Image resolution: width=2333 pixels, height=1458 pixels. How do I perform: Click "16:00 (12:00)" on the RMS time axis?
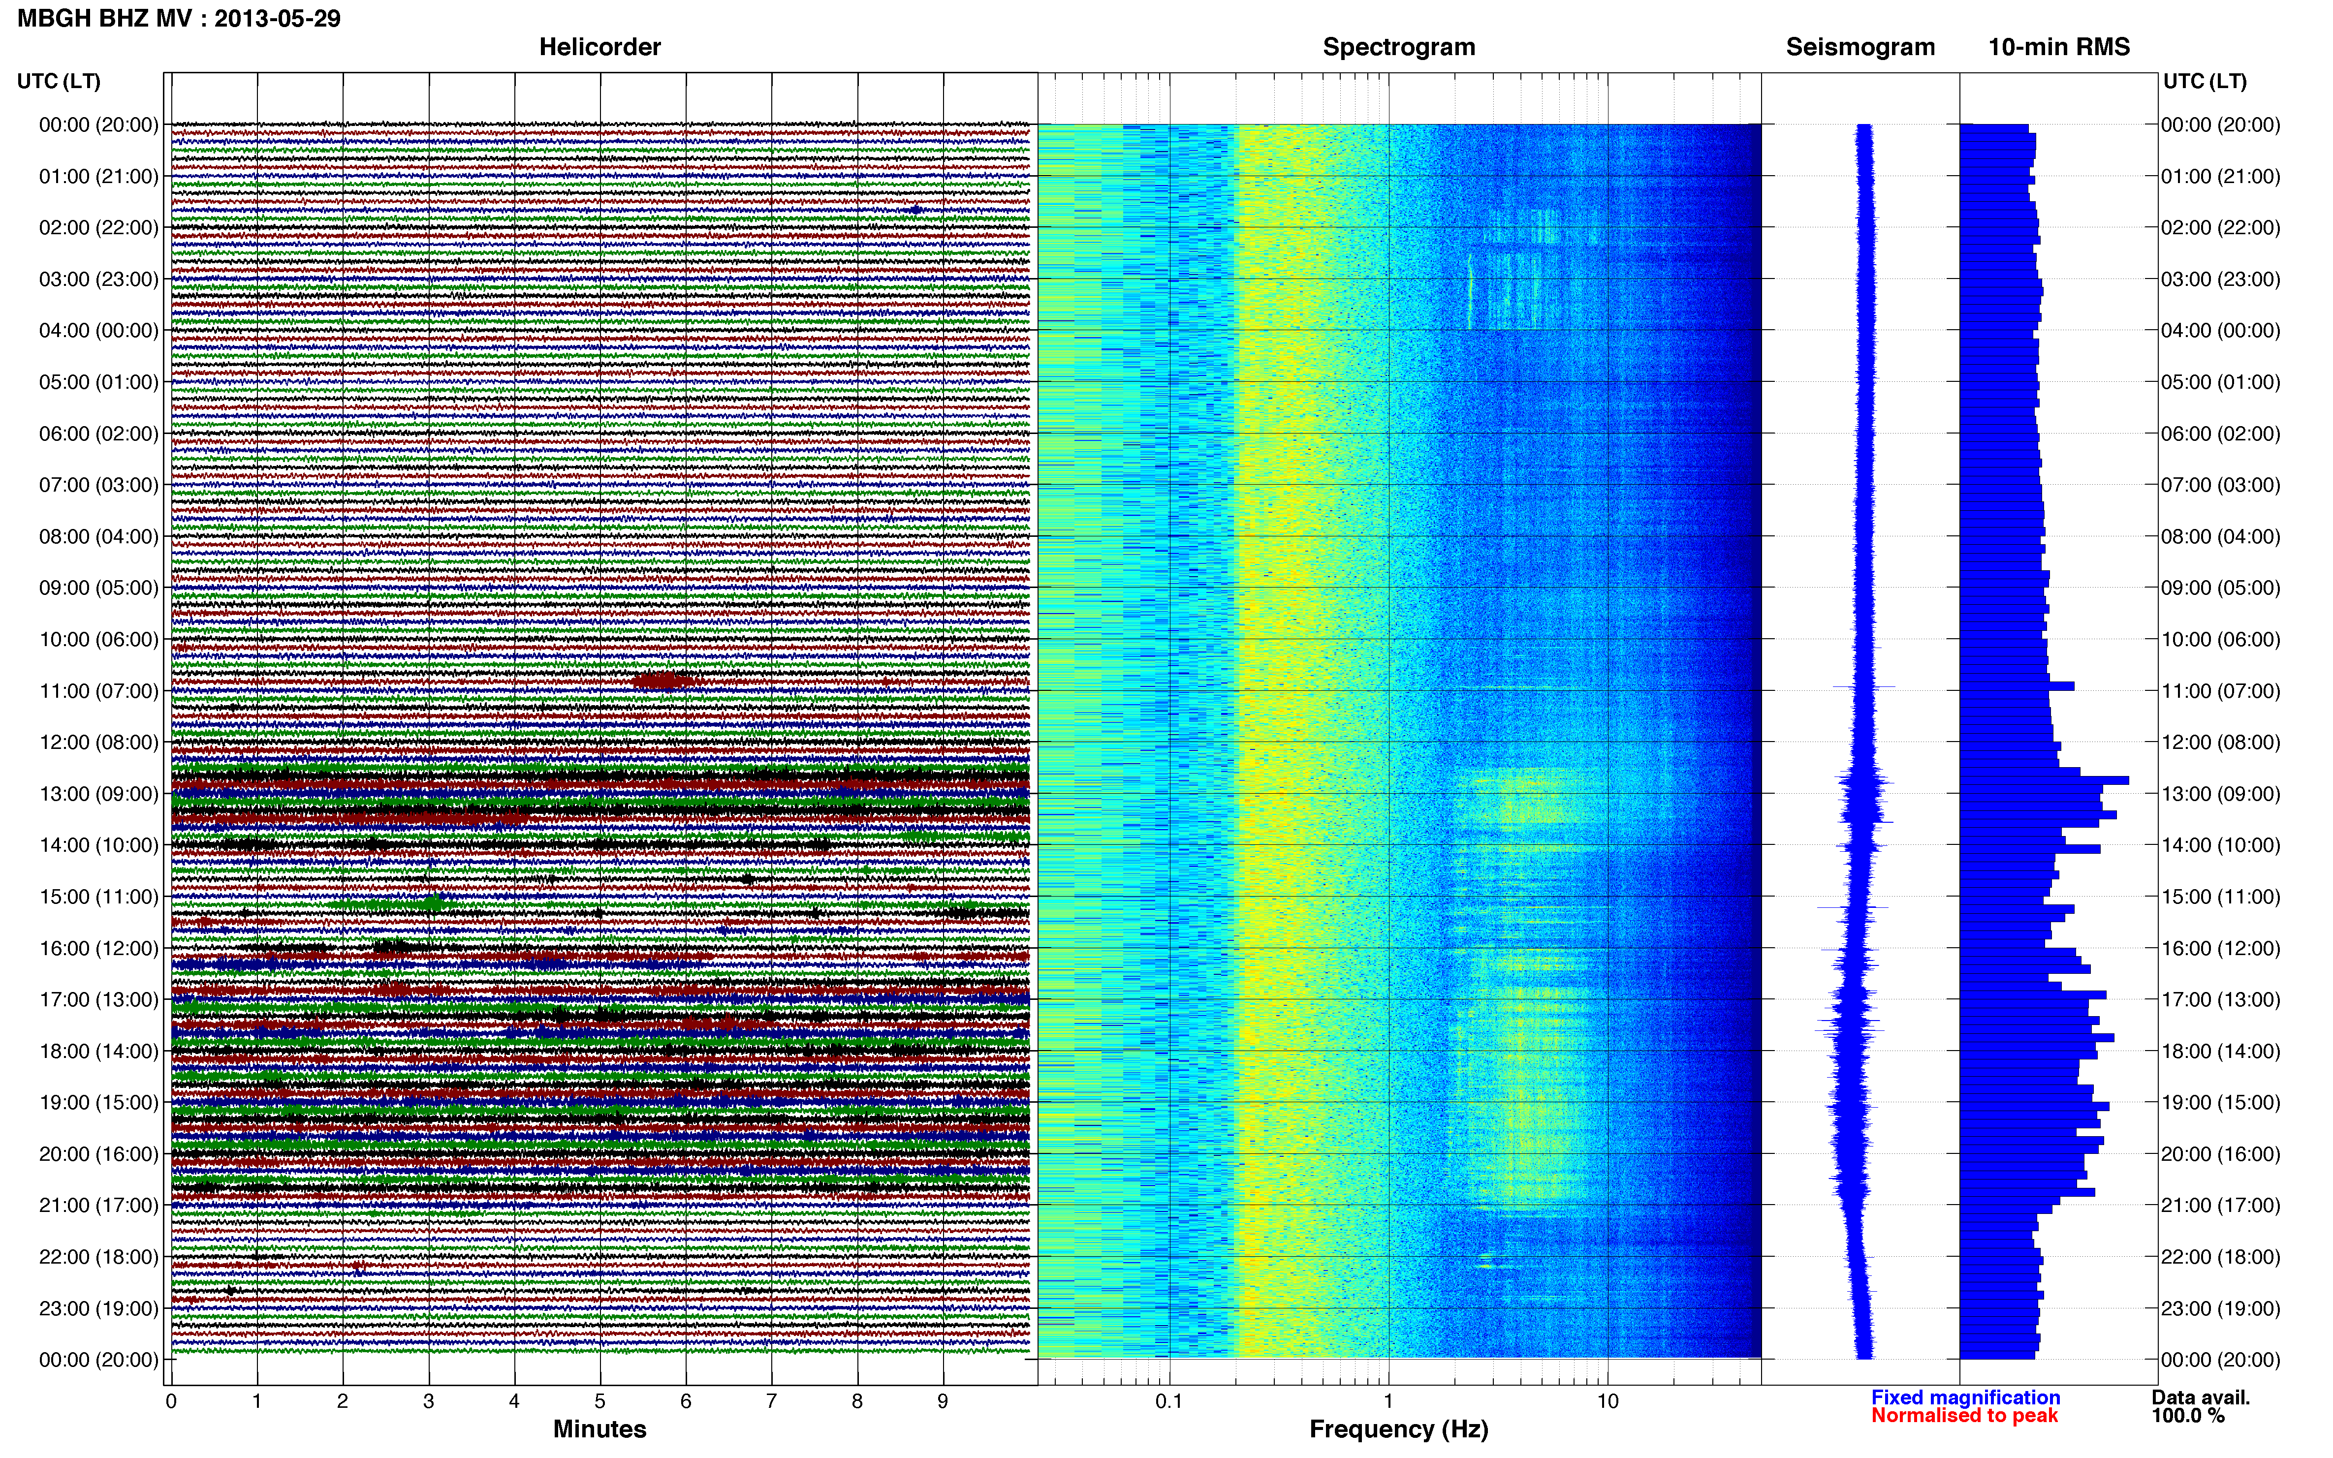point(2220,948)
